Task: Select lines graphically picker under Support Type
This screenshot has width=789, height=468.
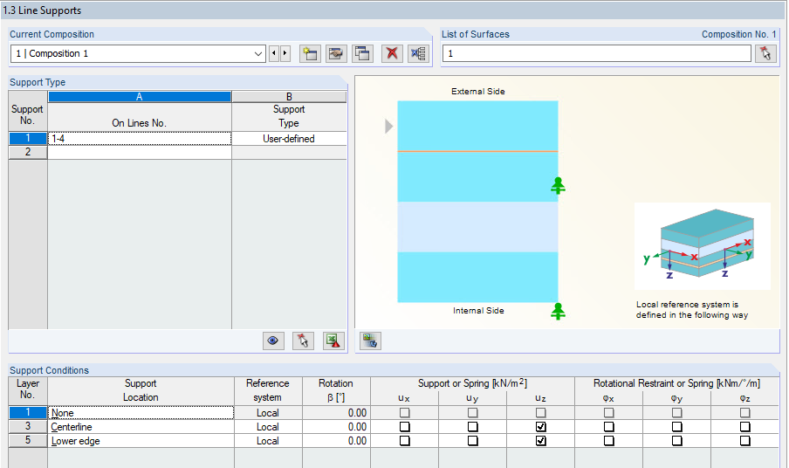Action: coord(303,341)
